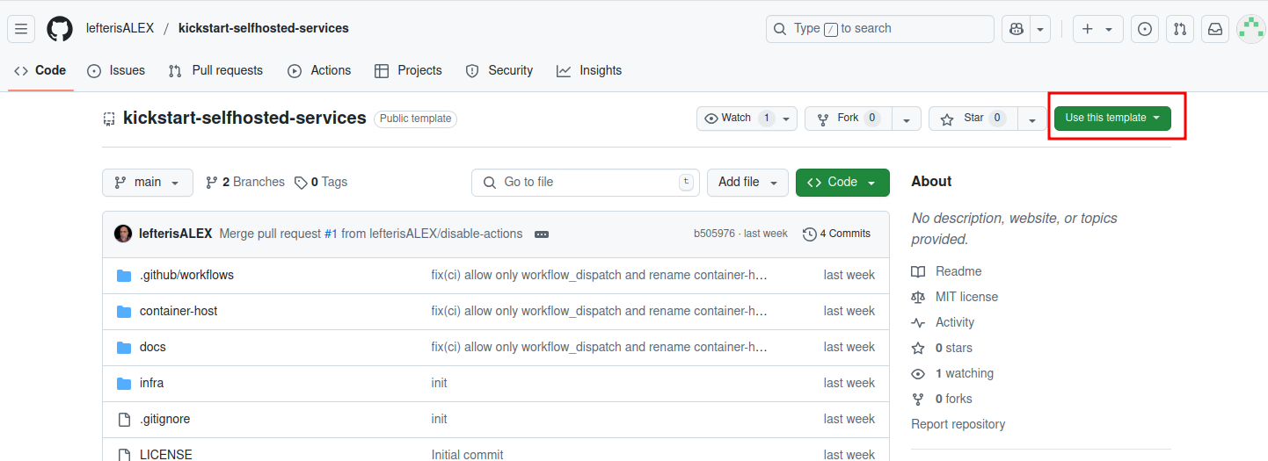This screenshot has width=1268, height=461.
Task: Click branches icon beside 2 Branches
Action: tap(211, 183)
